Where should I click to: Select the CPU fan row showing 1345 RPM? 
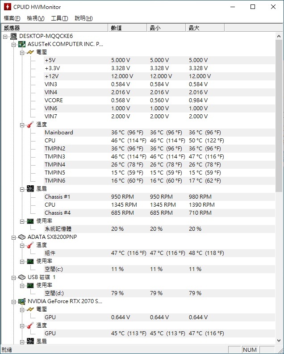[x=159, y=205]
